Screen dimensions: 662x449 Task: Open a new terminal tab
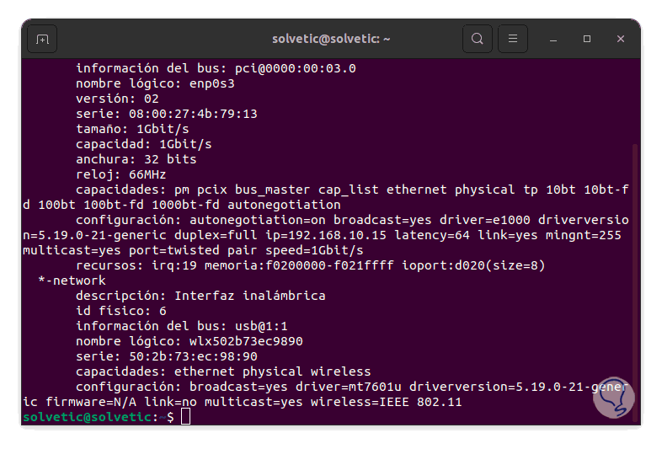tap(42, 39)
